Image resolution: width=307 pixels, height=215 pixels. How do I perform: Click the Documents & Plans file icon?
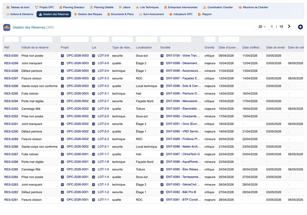109,14
